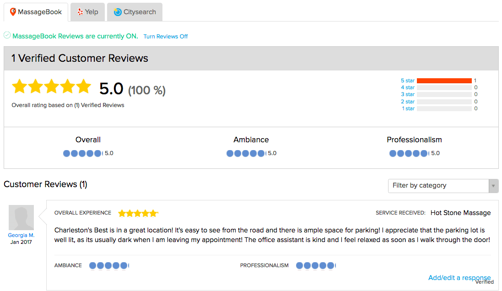Filter by the 4 star link
The width and height of the screenshot is (502, 291).
408,87
